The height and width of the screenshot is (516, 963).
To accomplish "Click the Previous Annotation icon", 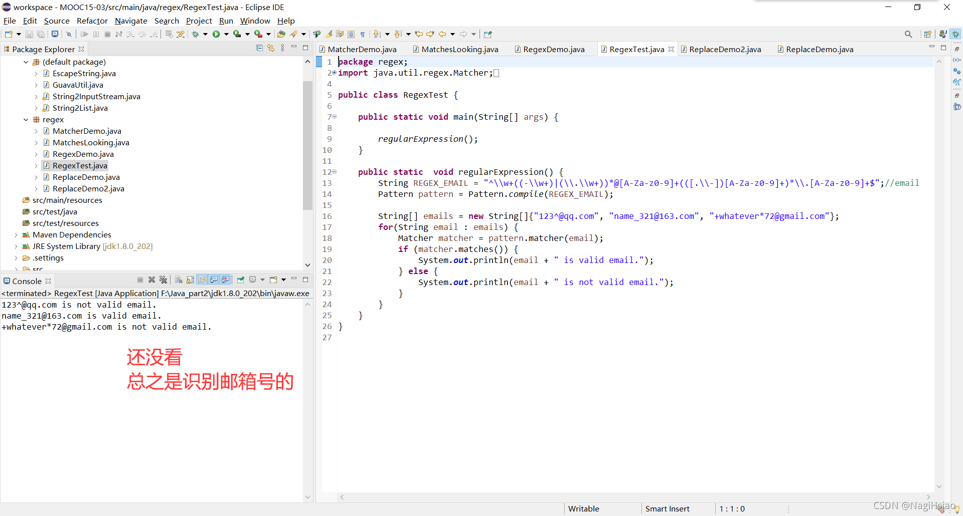I will coord(398,34).
